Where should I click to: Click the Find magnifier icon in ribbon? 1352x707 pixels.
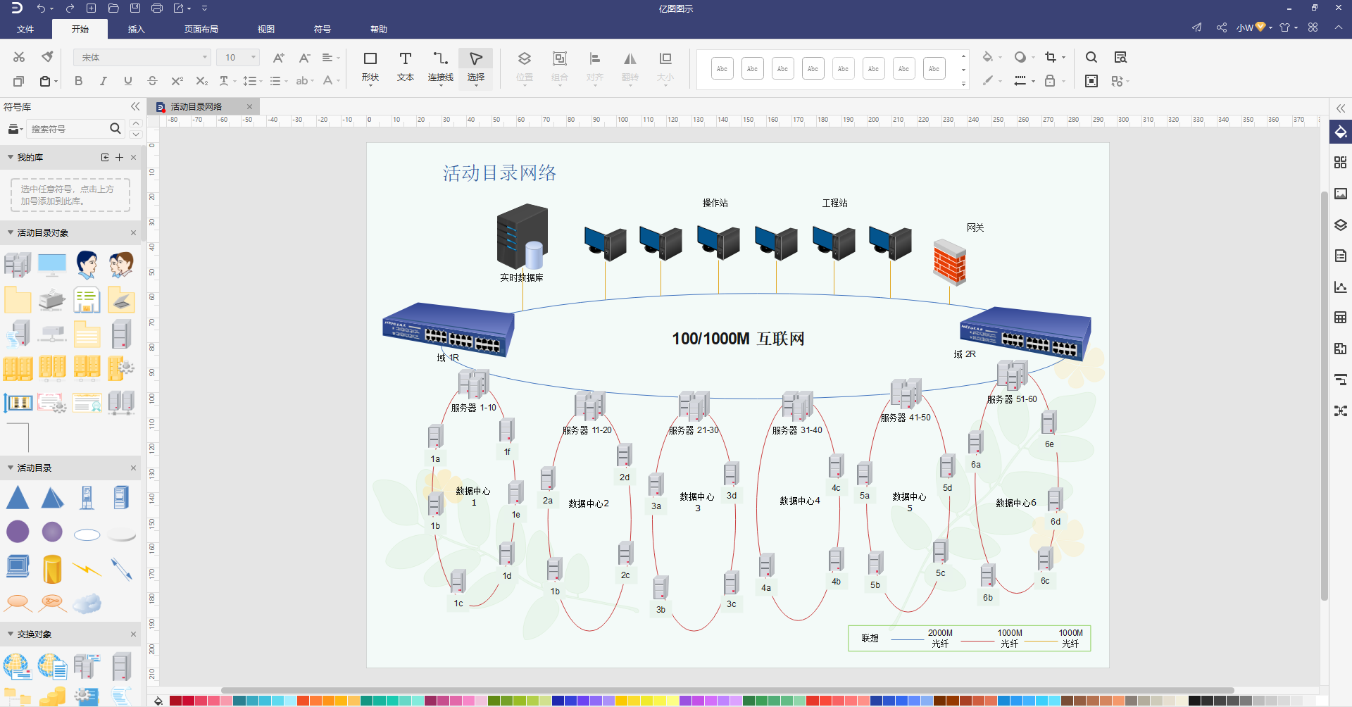[1091, 57]
